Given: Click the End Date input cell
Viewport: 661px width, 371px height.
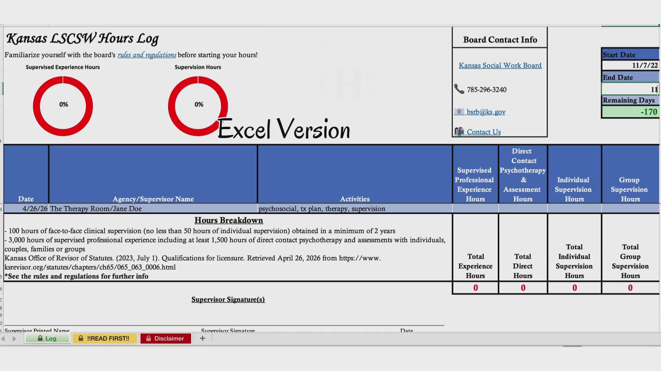Looking at the screenshot, I should click(x=630, y=89).
